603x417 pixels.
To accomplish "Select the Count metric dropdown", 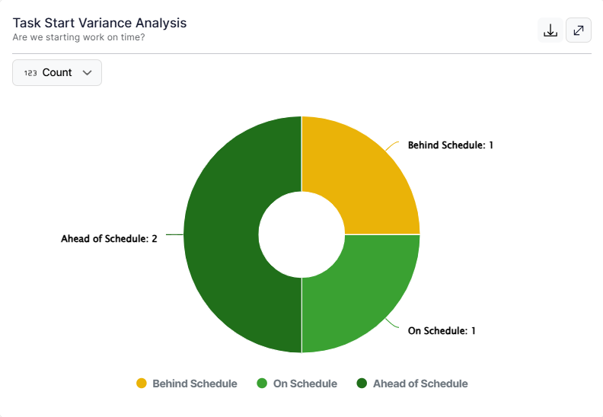I will 57,73.
